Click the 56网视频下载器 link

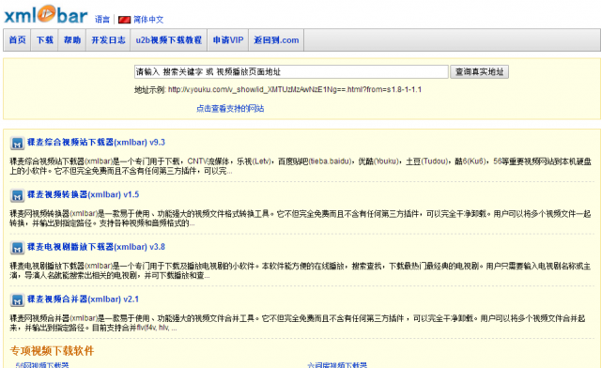(42, 365)
